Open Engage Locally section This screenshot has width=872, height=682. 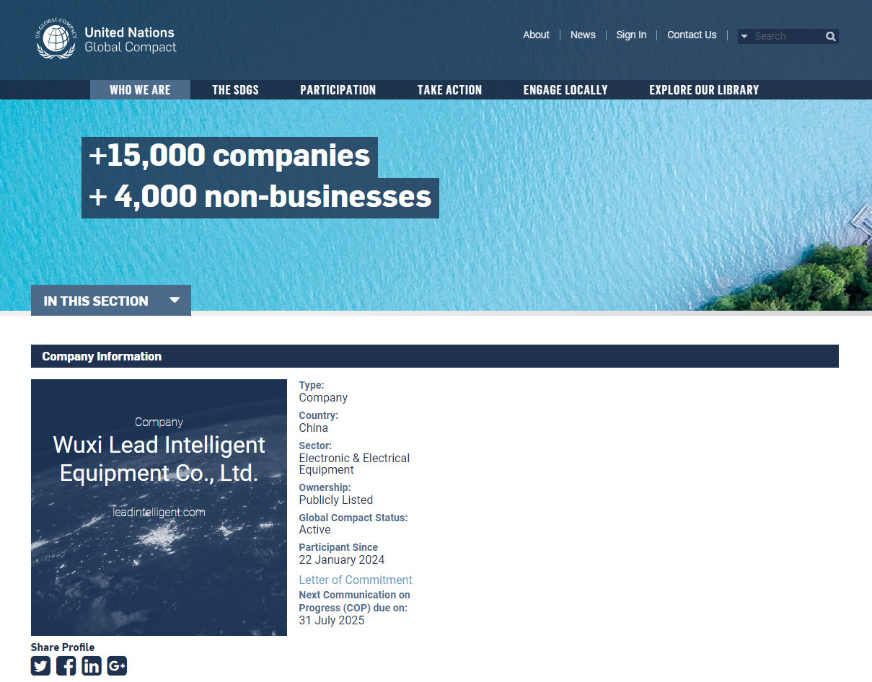565,90
